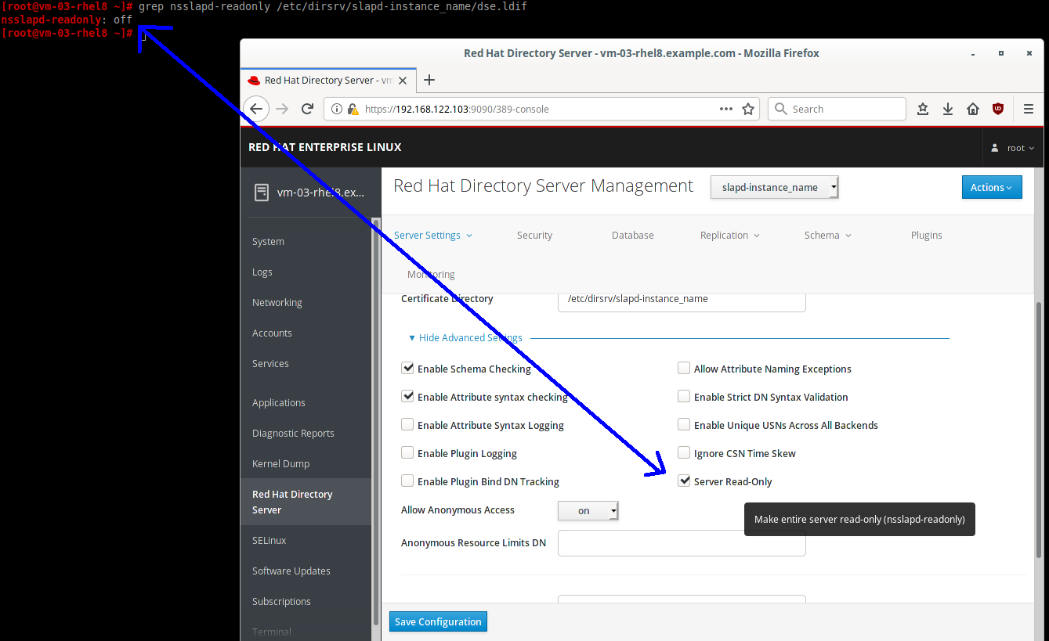The height and width of the screenshot is (641, 1049).
Task: Switch to the Security tab
Action: (x=535, y=235)
